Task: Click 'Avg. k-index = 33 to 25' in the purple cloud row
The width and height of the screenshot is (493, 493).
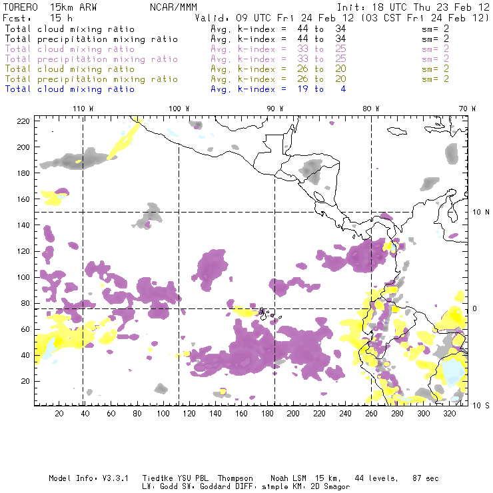Action: click(278, 49)
